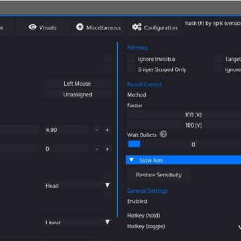Collapse the Slow Aim section
The image size is (241, 241).
(x=183, y=160)
